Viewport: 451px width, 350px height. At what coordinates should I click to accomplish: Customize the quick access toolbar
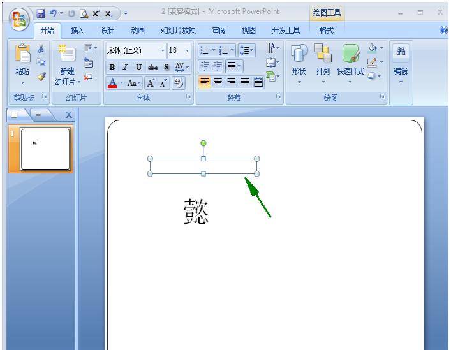[x=126, y=13]
